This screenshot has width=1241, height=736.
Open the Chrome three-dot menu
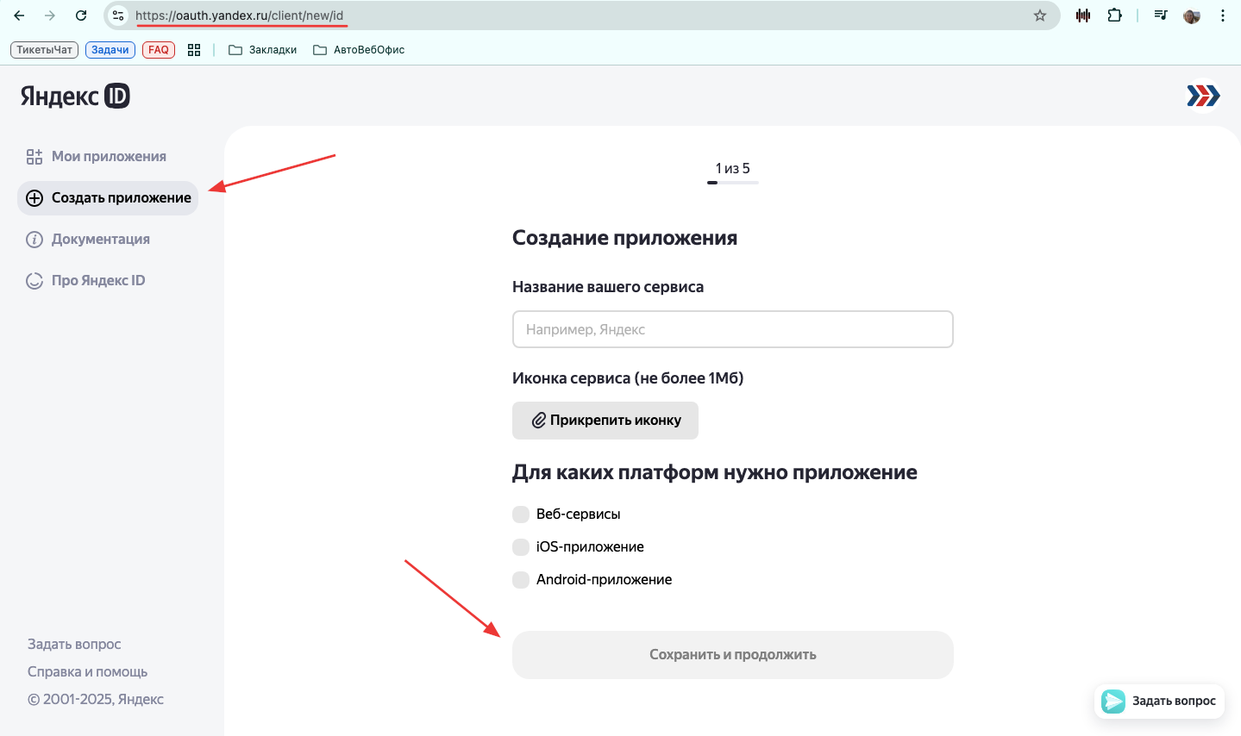tap(1223, 16)
